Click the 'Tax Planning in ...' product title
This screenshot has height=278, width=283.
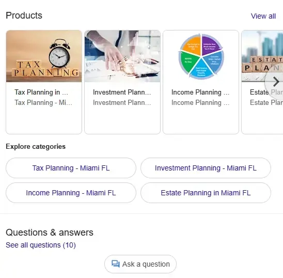pos(41,92)
